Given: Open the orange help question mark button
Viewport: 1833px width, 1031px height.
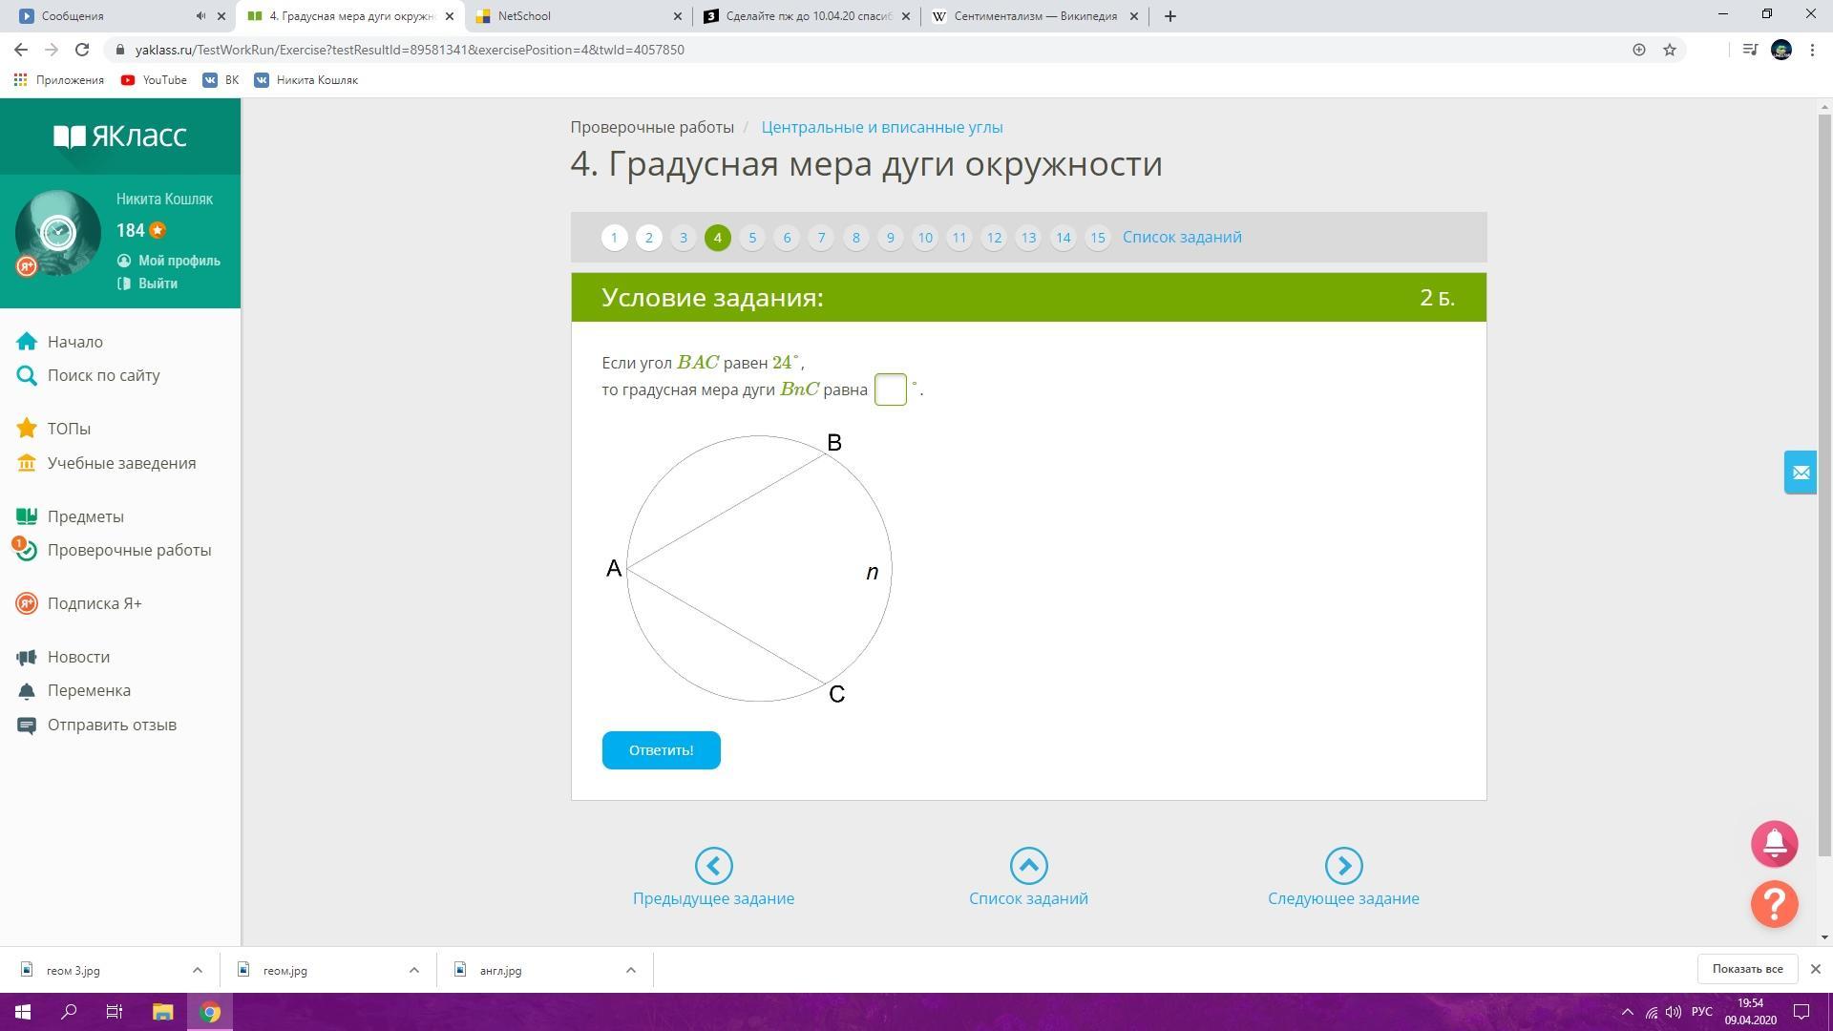Looking at the screenshot, I should (1774, 903).
